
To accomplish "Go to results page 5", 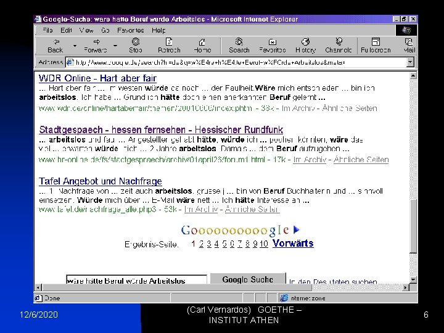I will tap(224, 244).
